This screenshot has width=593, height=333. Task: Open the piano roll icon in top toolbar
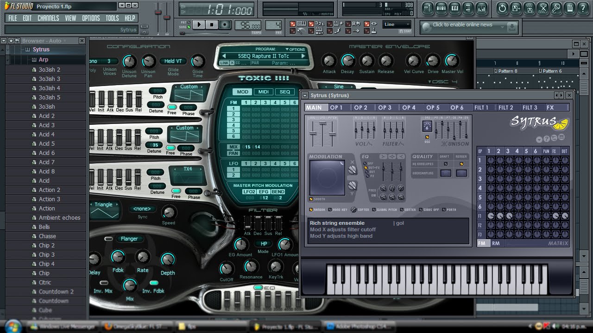coord(454,8)
